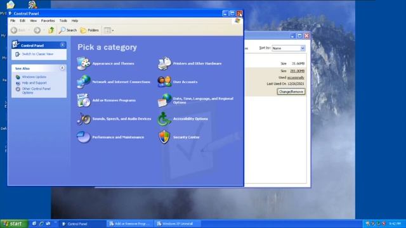Go up one folder level
The height and width of the screenshot is (228, 406).
pyautogui.click(x=51, y=30)
